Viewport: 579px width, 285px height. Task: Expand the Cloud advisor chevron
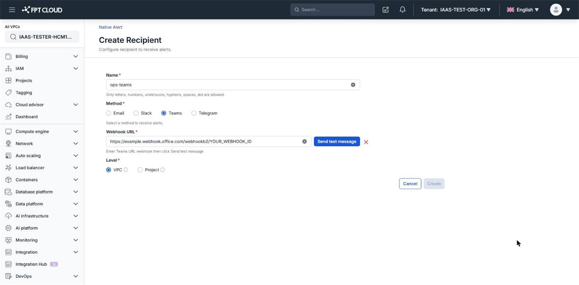click(76, 105)
